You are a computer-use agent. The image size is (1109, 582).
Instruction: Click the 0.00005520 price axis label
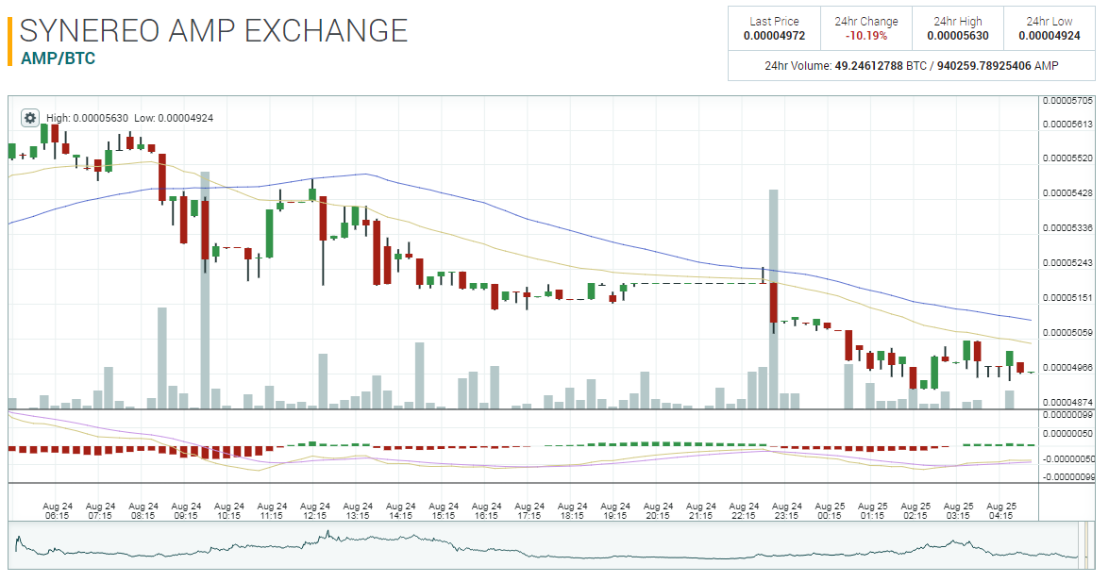click(1067, 158)
